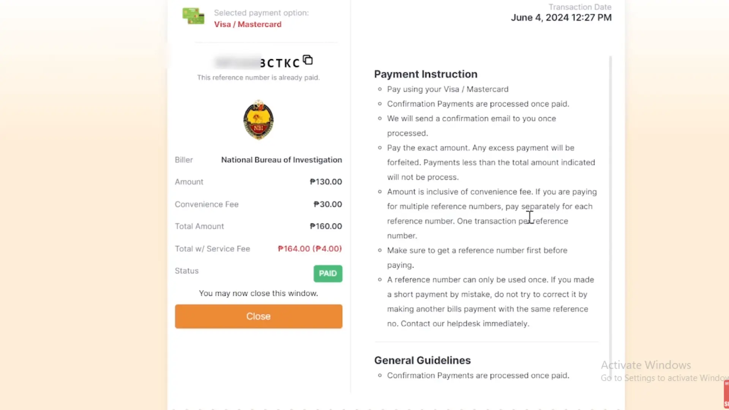
Task: Click the Activate Windows watermark text
Action: (x=645, y=365)
